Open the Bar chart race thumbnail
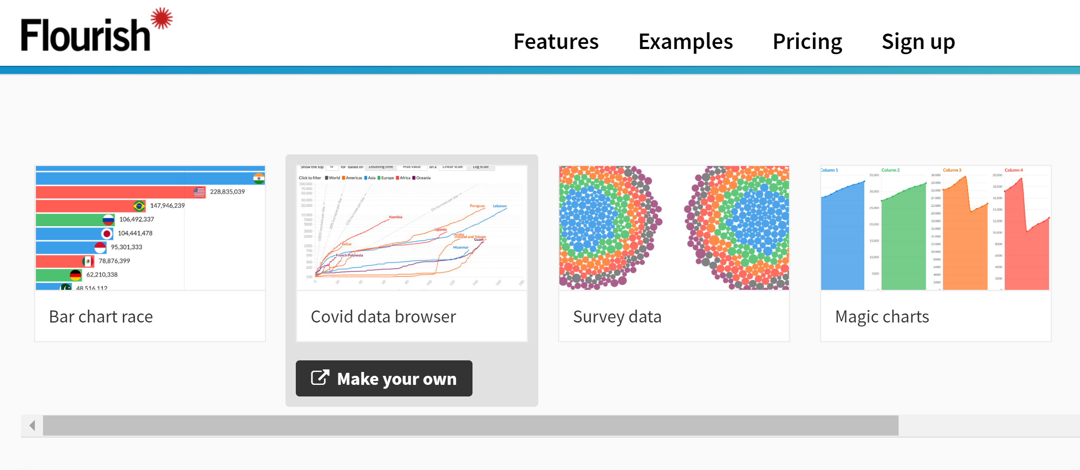The height and width of the screenshot is (470, 1080). pyautogui.click(x=150, y=227)
